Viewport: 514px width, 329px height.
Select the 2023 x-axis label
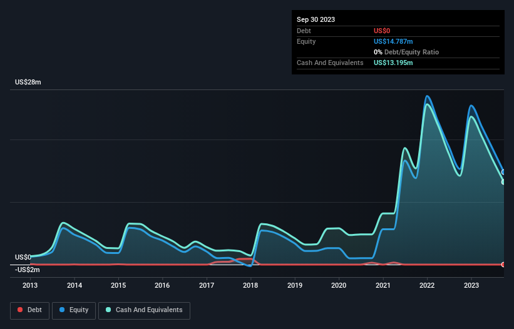(x=471, y=285)
